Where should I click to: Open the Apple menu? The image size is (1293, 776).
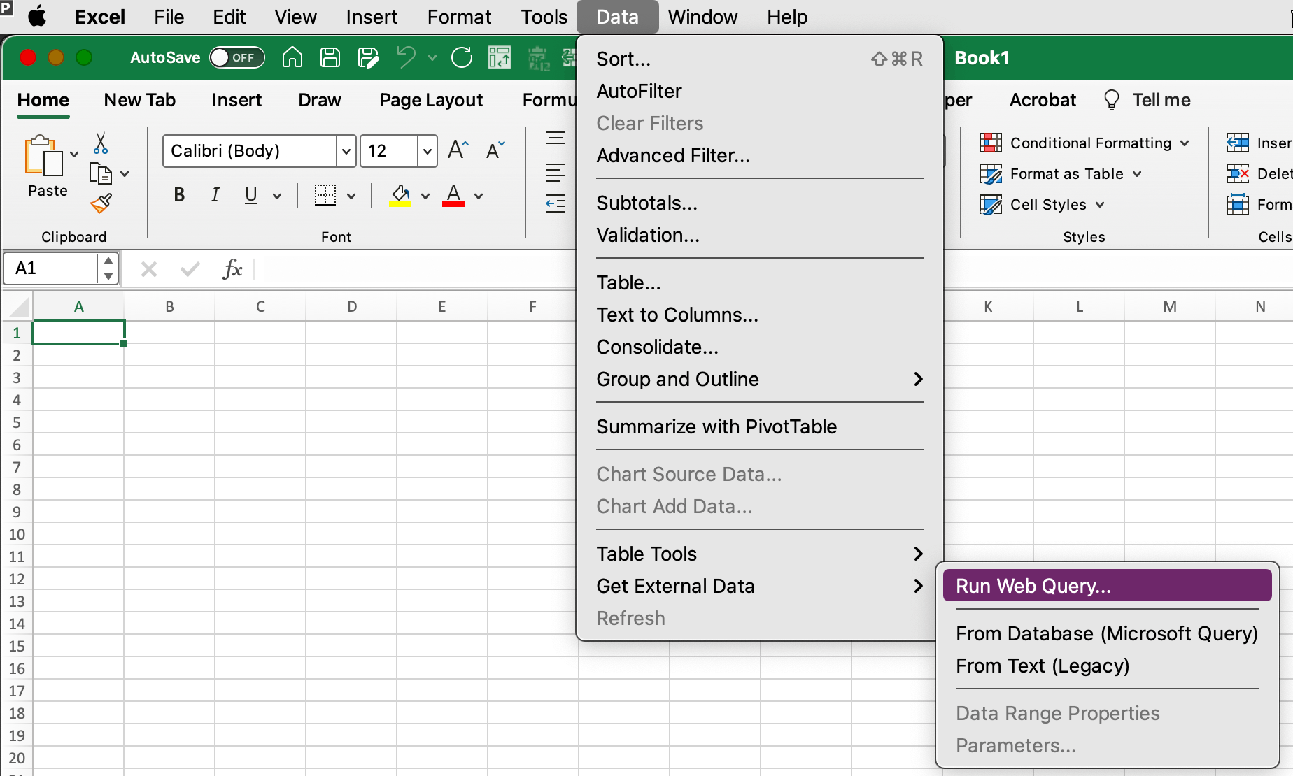click(37, 16)
